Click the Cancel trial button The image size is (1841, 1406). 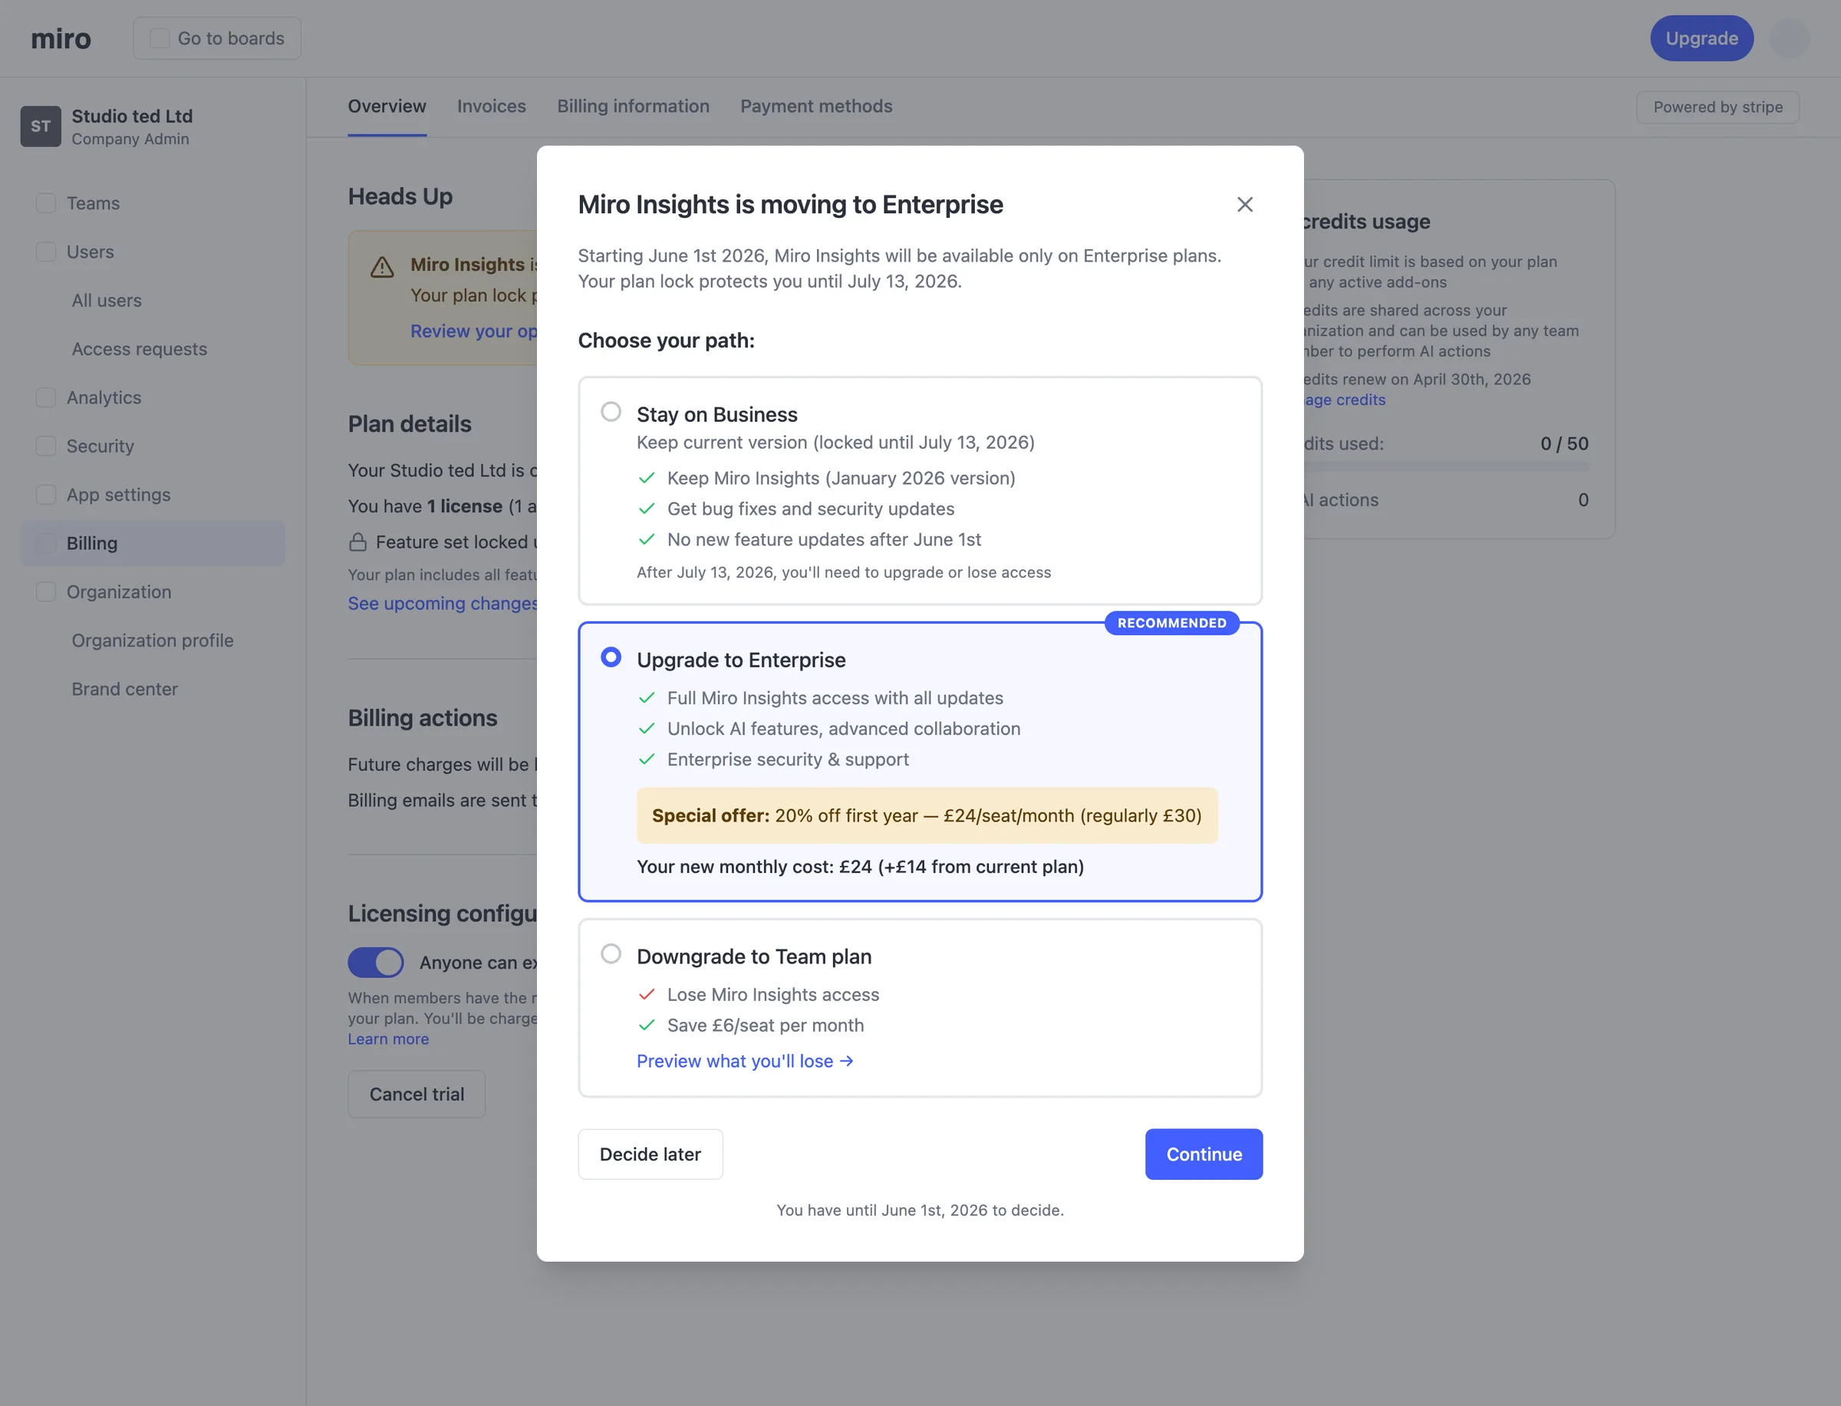tap(417, 1094)
